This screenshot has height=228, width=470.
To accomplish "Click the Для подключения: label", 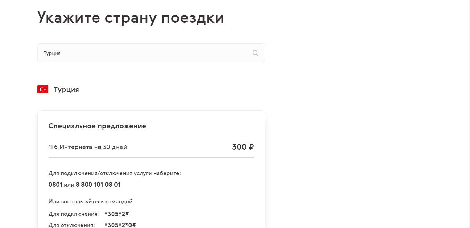I will [x=74, y=214].
